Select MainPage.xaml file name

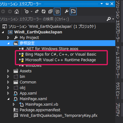[33, 99]
